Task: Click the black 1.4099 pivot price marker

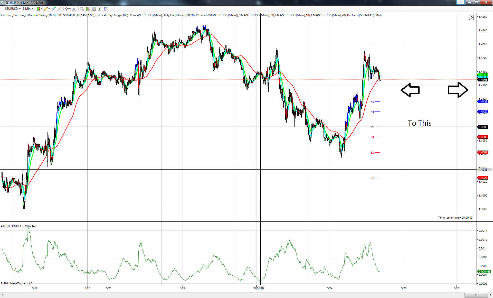Action: coord(483,127)
